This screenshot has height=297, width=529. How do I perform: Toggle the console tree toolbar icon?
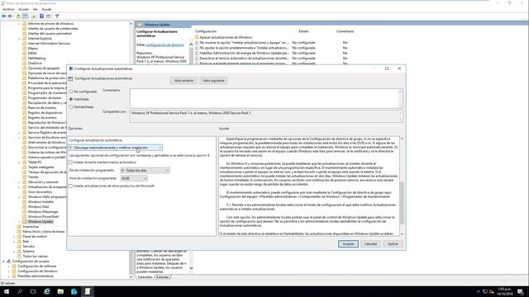26,16
